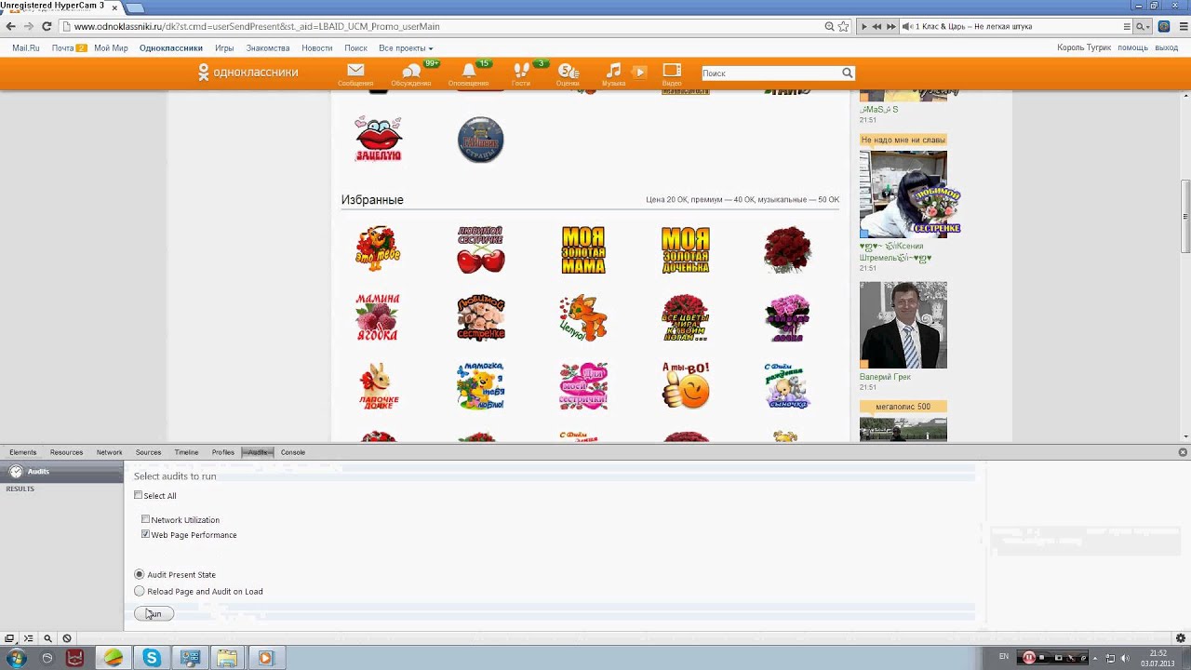Skip to next track in browser player
1191x670 pixels.
(890, 26)
